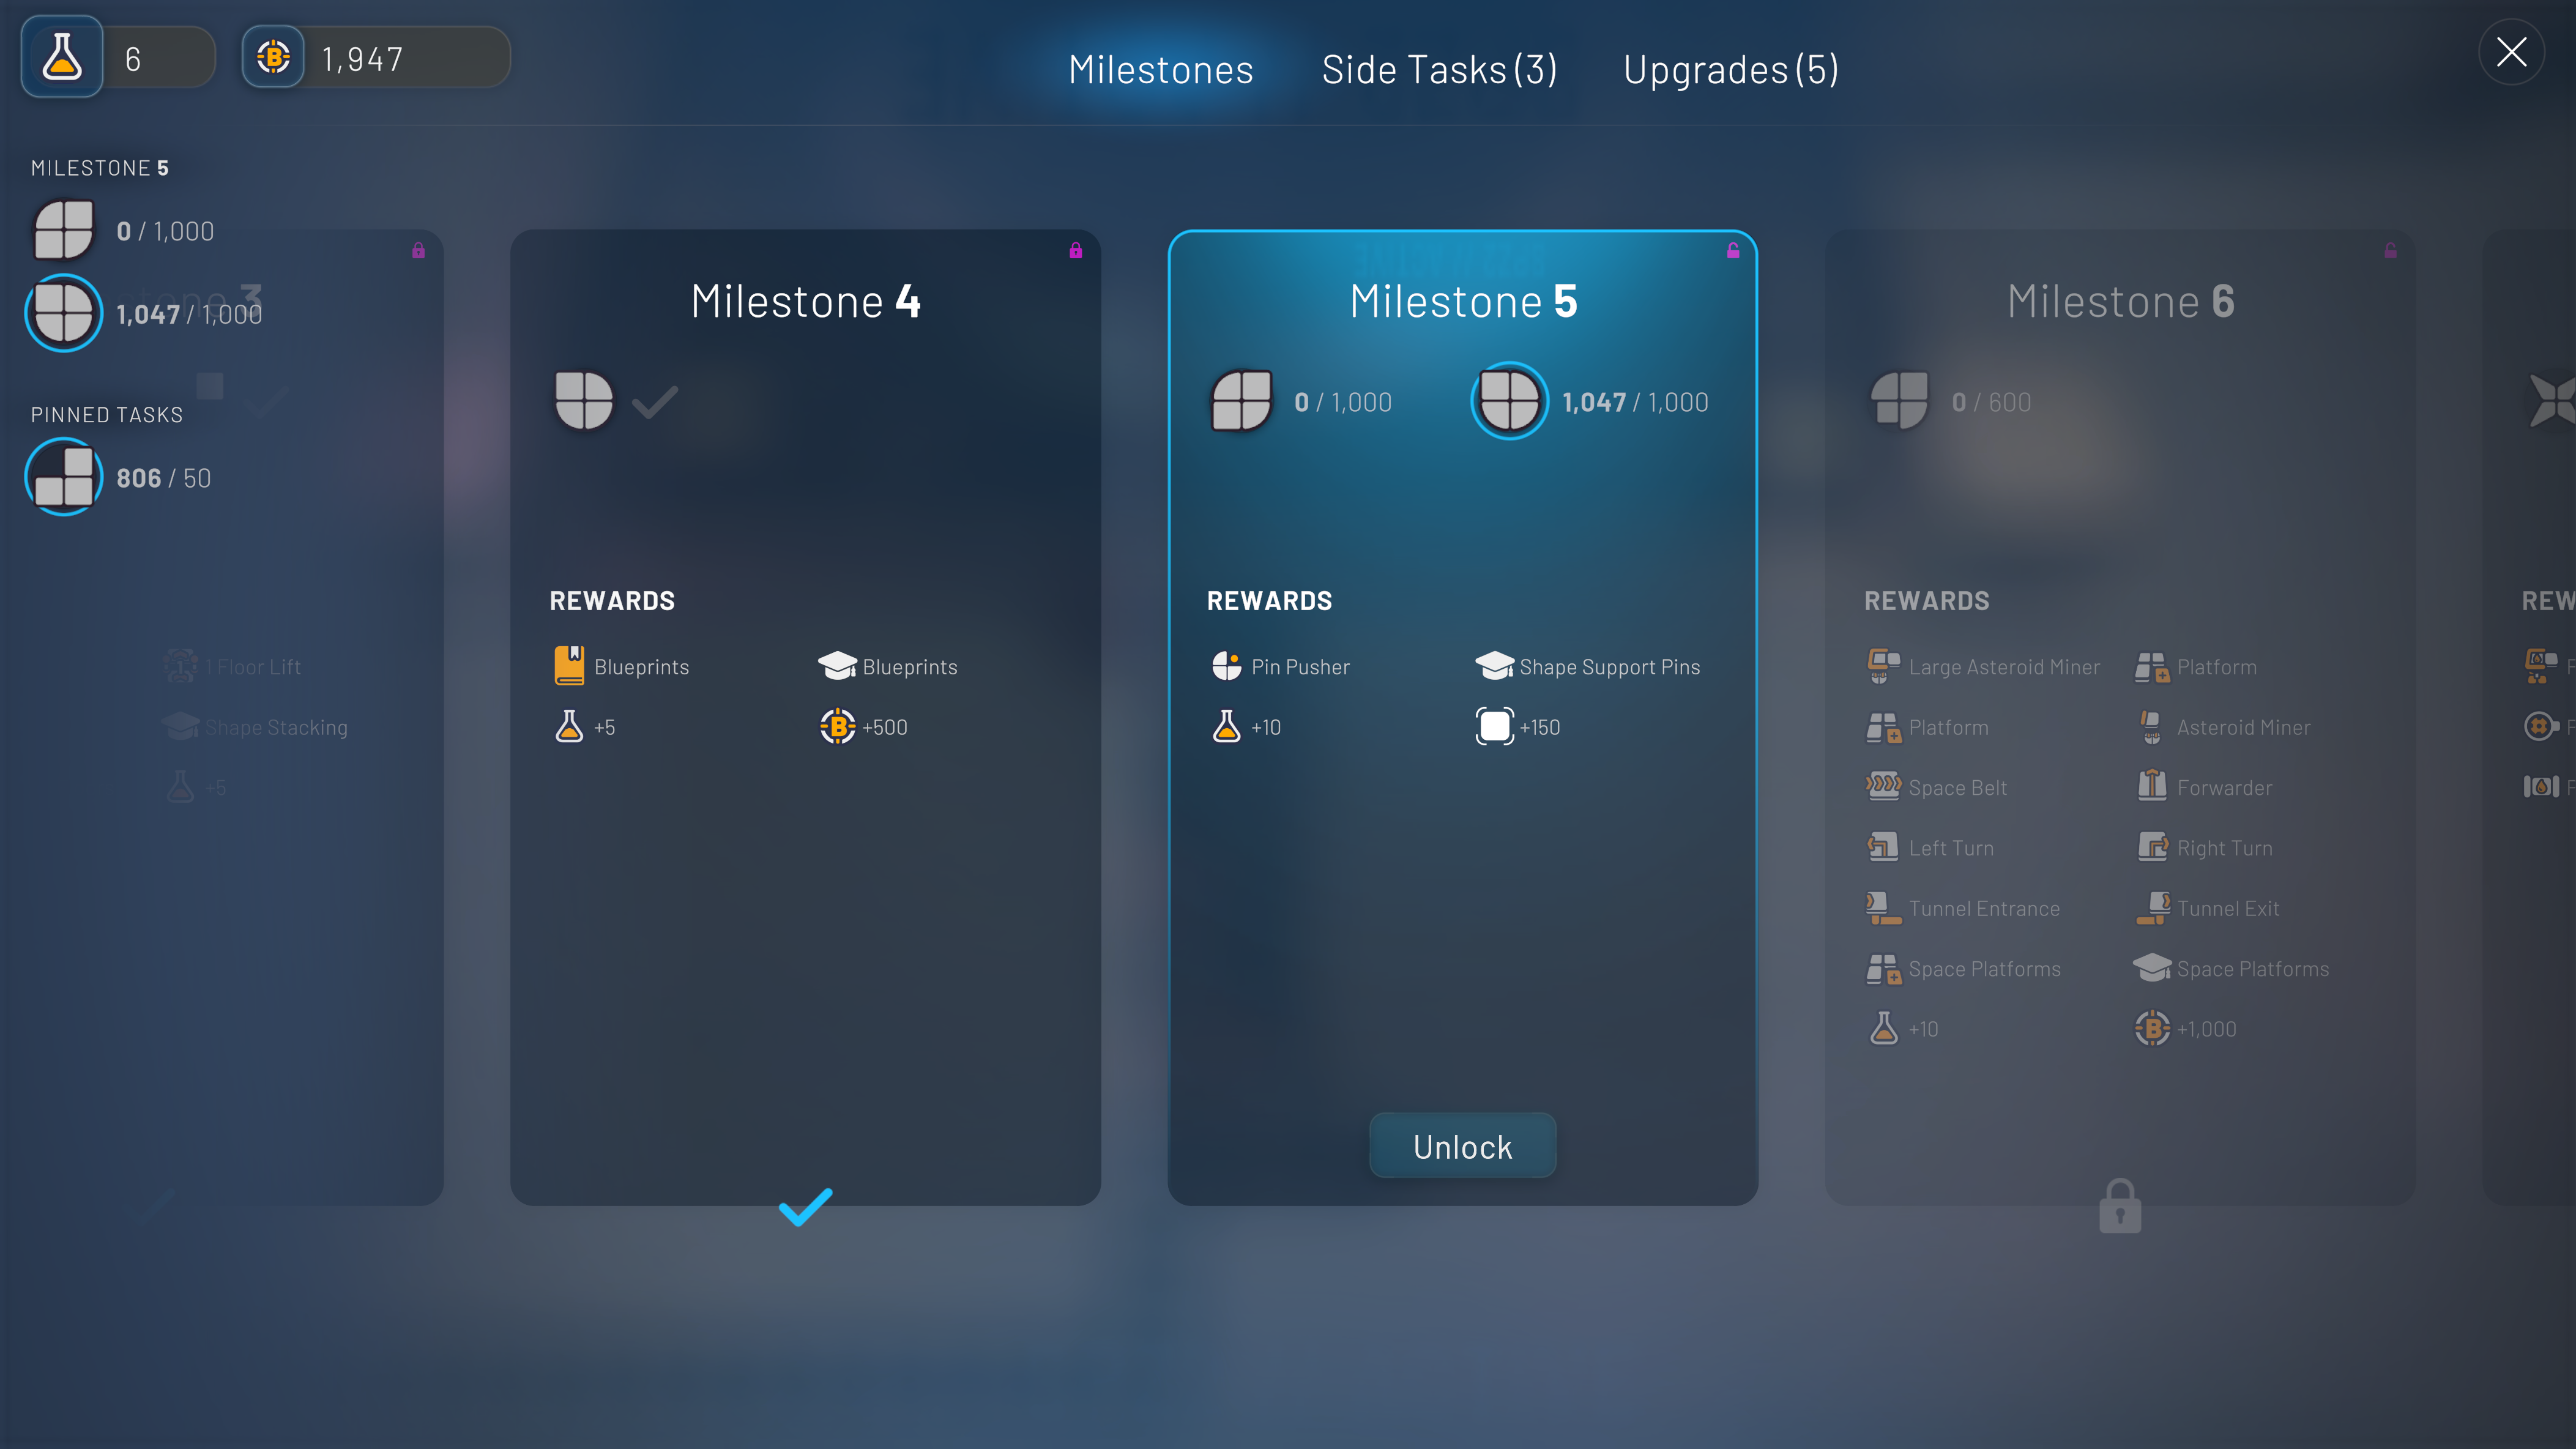Click the Space Platforms reward icon

(x=1883, y=968)
